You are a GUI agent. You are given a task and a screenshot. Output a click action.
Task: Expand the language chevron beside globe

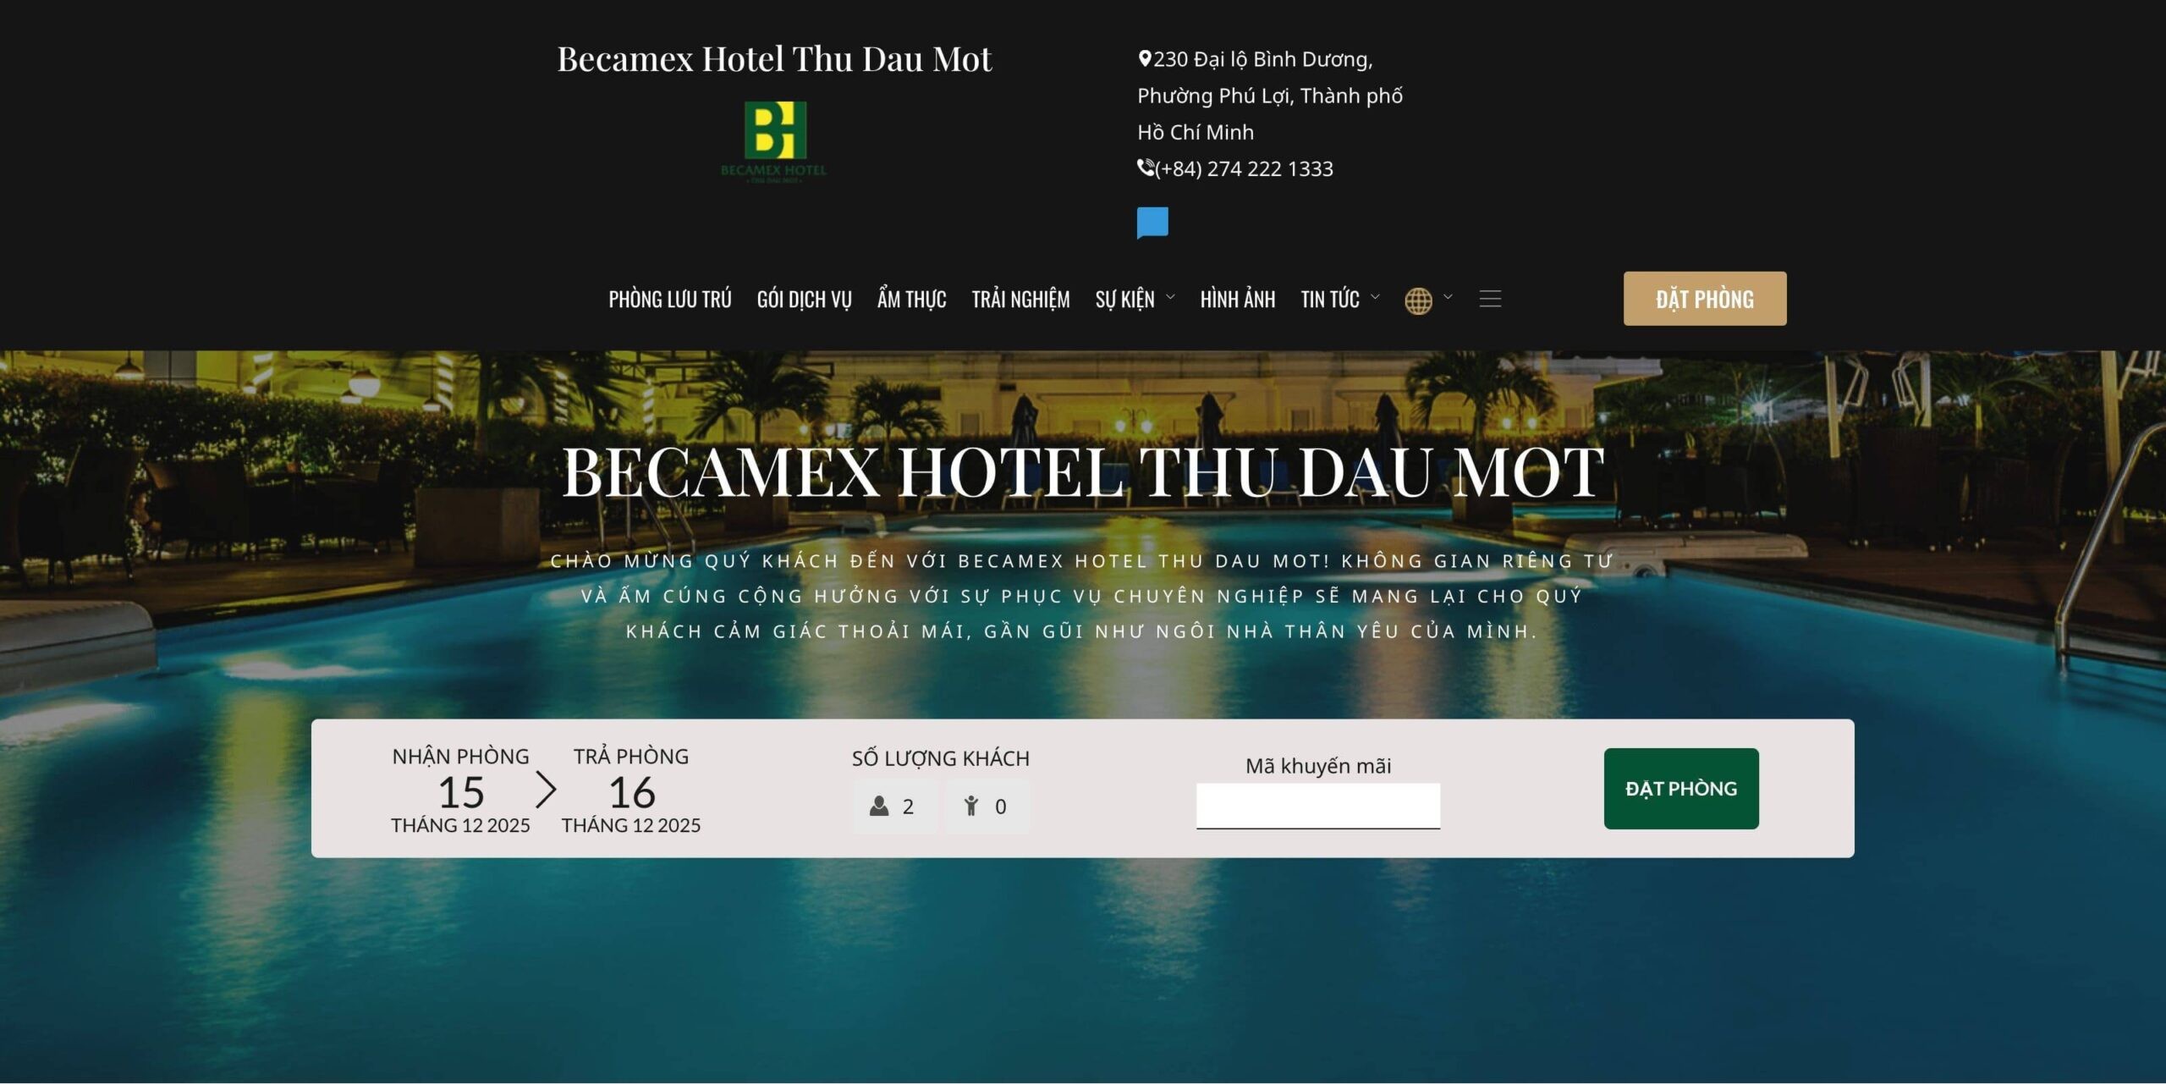click(1448, 297)
